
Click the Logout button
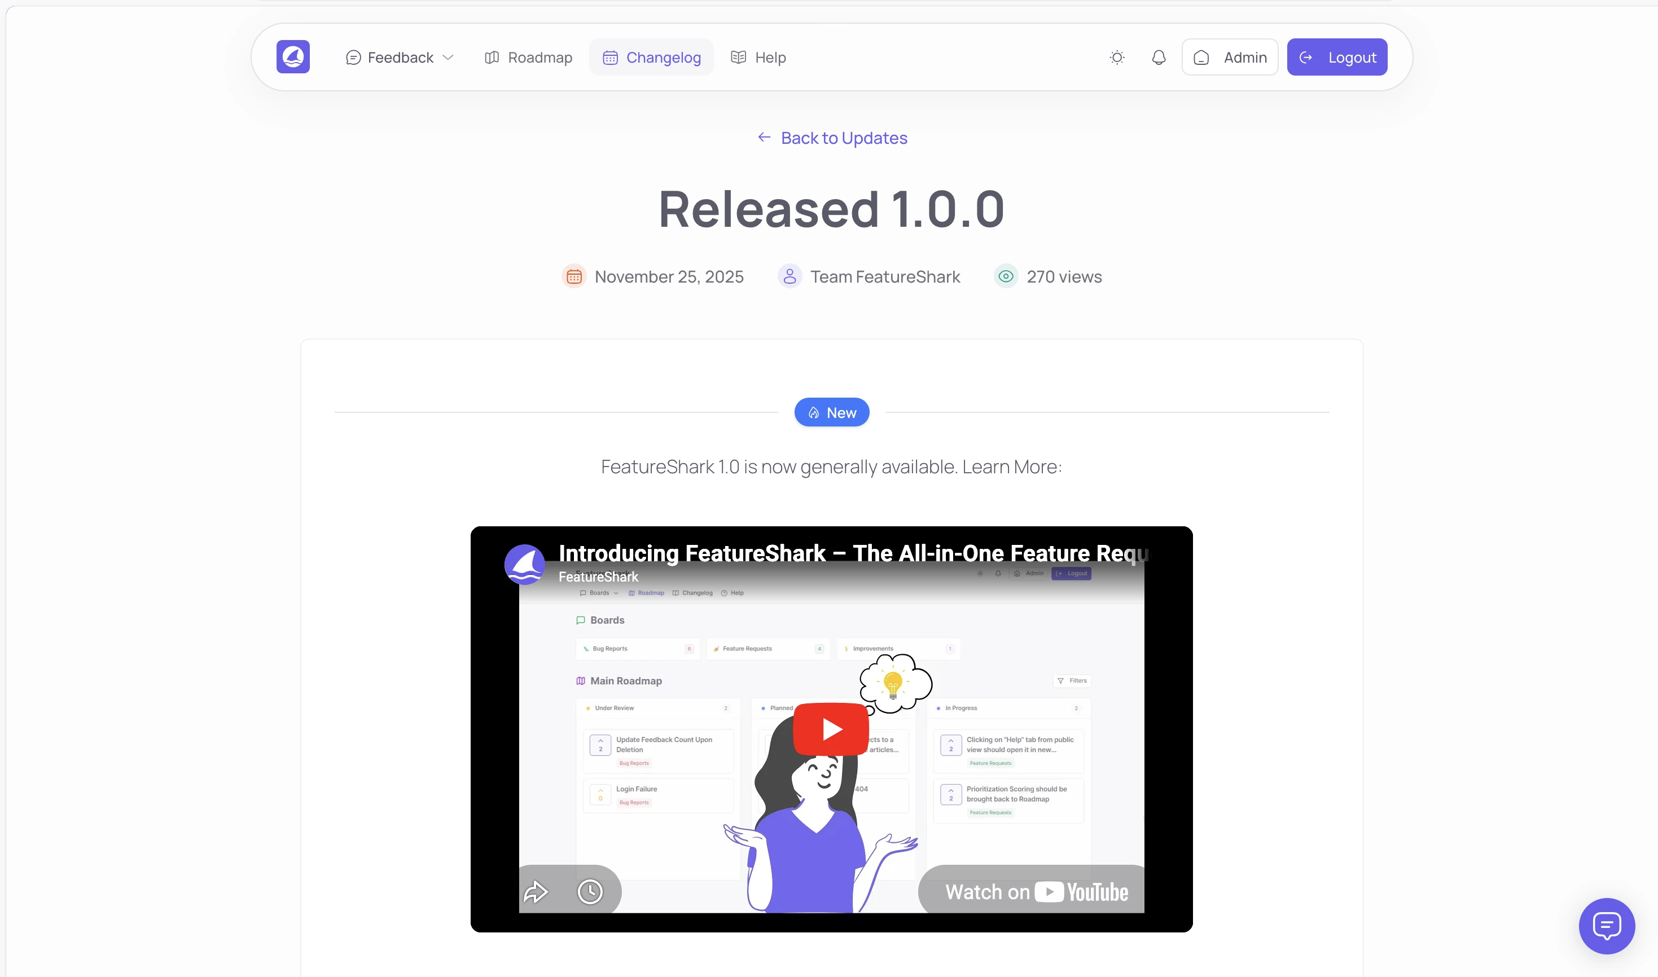coord(1337,58)
